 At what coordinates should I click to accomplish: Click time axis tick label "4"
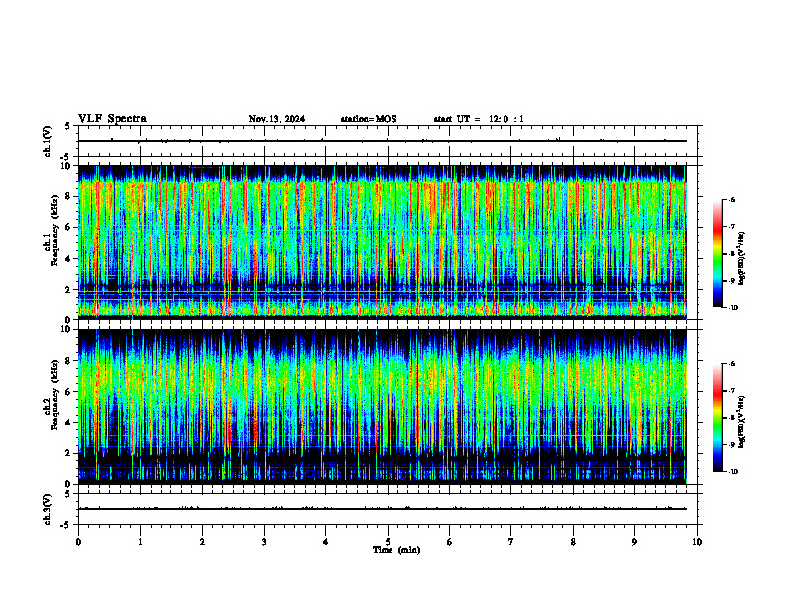coord(326,542)
